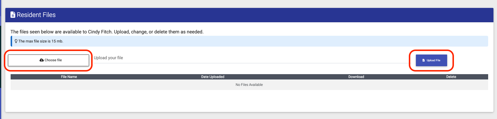This screenshot has height=119, width=497.
Task: Click the files description sentence about Cindy Fitch
Action: pyautogui.click(x=107, y=32)
